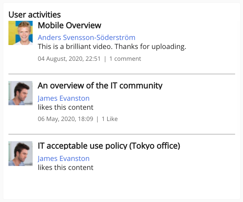Open James Evanston link under IT community overview
The width and height of the screenshot is (243, 202).
click(64, 98)
